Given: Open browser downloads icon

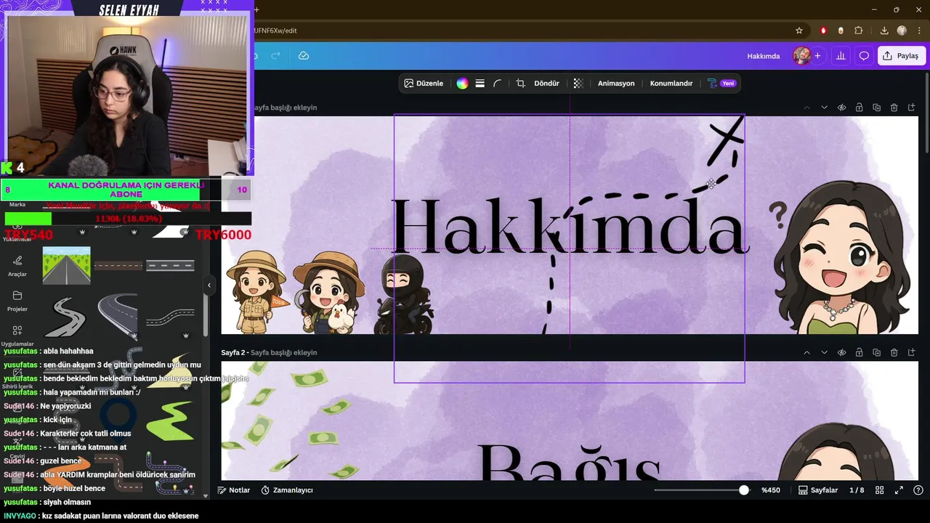Looking at the screenshot, I should 884,31.
